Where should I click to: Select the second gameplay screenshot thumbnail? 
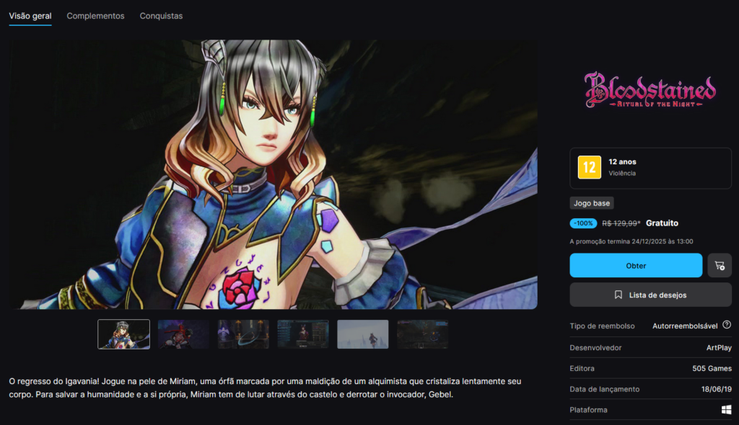[x=183, y=334]
